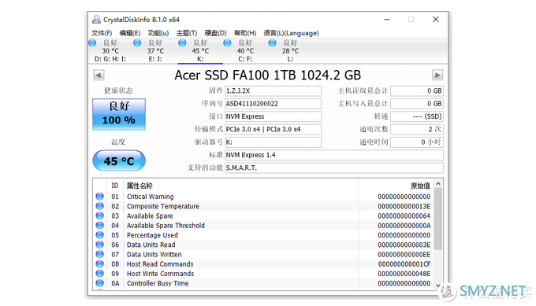536x306 pixels.
Task: Click status orb of Data Units Written
Action: (x=99, y=254)
